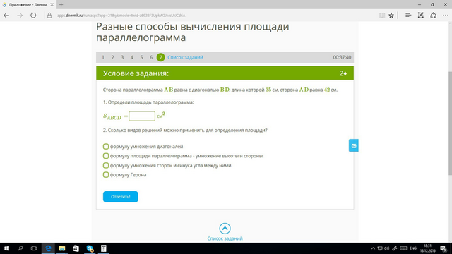Viewport: 452px width, 254px height.
Task: Click the padlock icon in the address bar
Action: click(x=49, y=16)
